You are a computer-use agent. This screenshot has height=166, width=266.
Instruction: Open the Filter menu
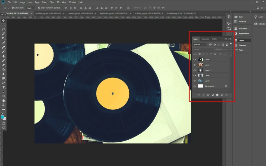click(52, 2)
